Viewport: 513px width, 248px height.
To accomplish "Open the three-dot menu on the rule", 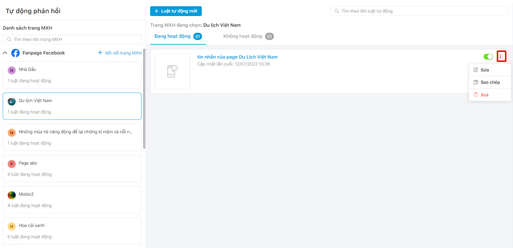I will tap(501, 56).
